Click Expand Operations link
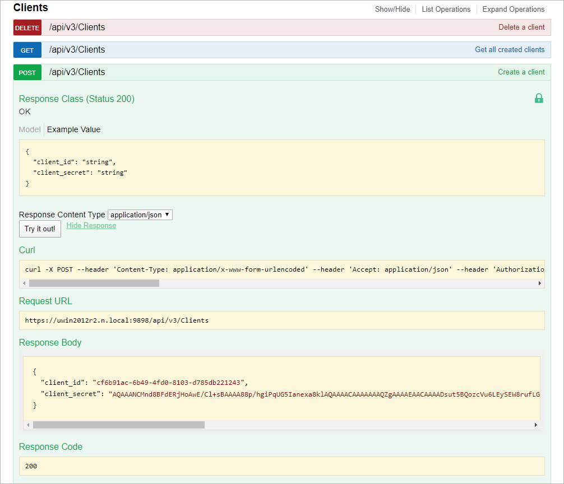Screen dimensions: 564x484 pyautogui.click(x=514, y=9)
